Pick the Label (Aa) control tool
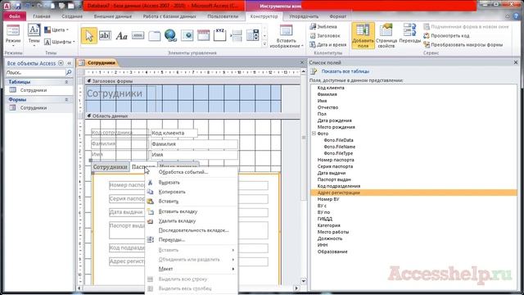This screenshot has width=524, height=295. point(121,35)
